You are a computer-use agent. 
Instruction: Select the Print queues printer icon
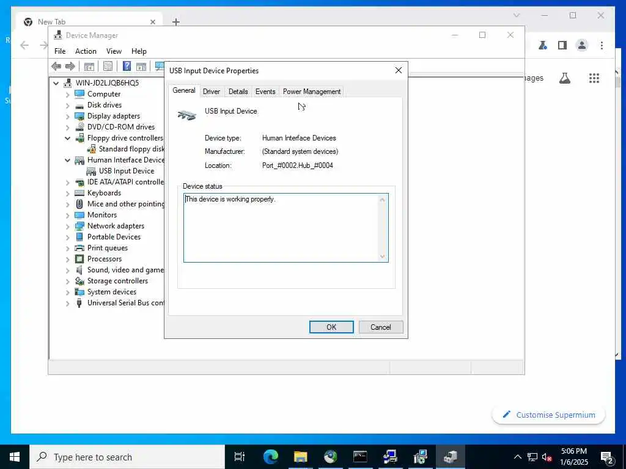(x=79, y=248)
